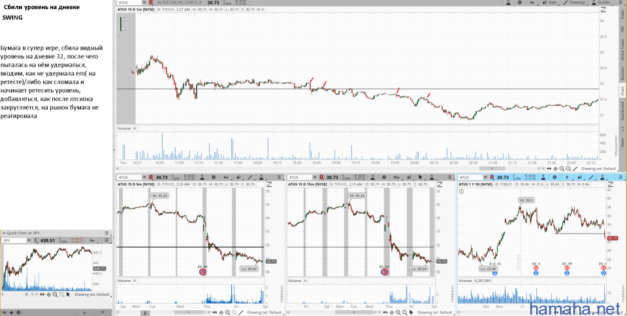Open settings gear on the 15m chart toolbar
Screen dimensions: 627x316
click(x=384, y=178)
